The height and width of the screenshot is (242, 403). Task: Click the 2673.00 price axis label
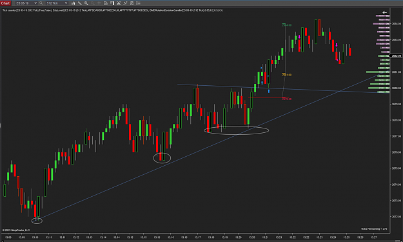(x=397, y=200)
